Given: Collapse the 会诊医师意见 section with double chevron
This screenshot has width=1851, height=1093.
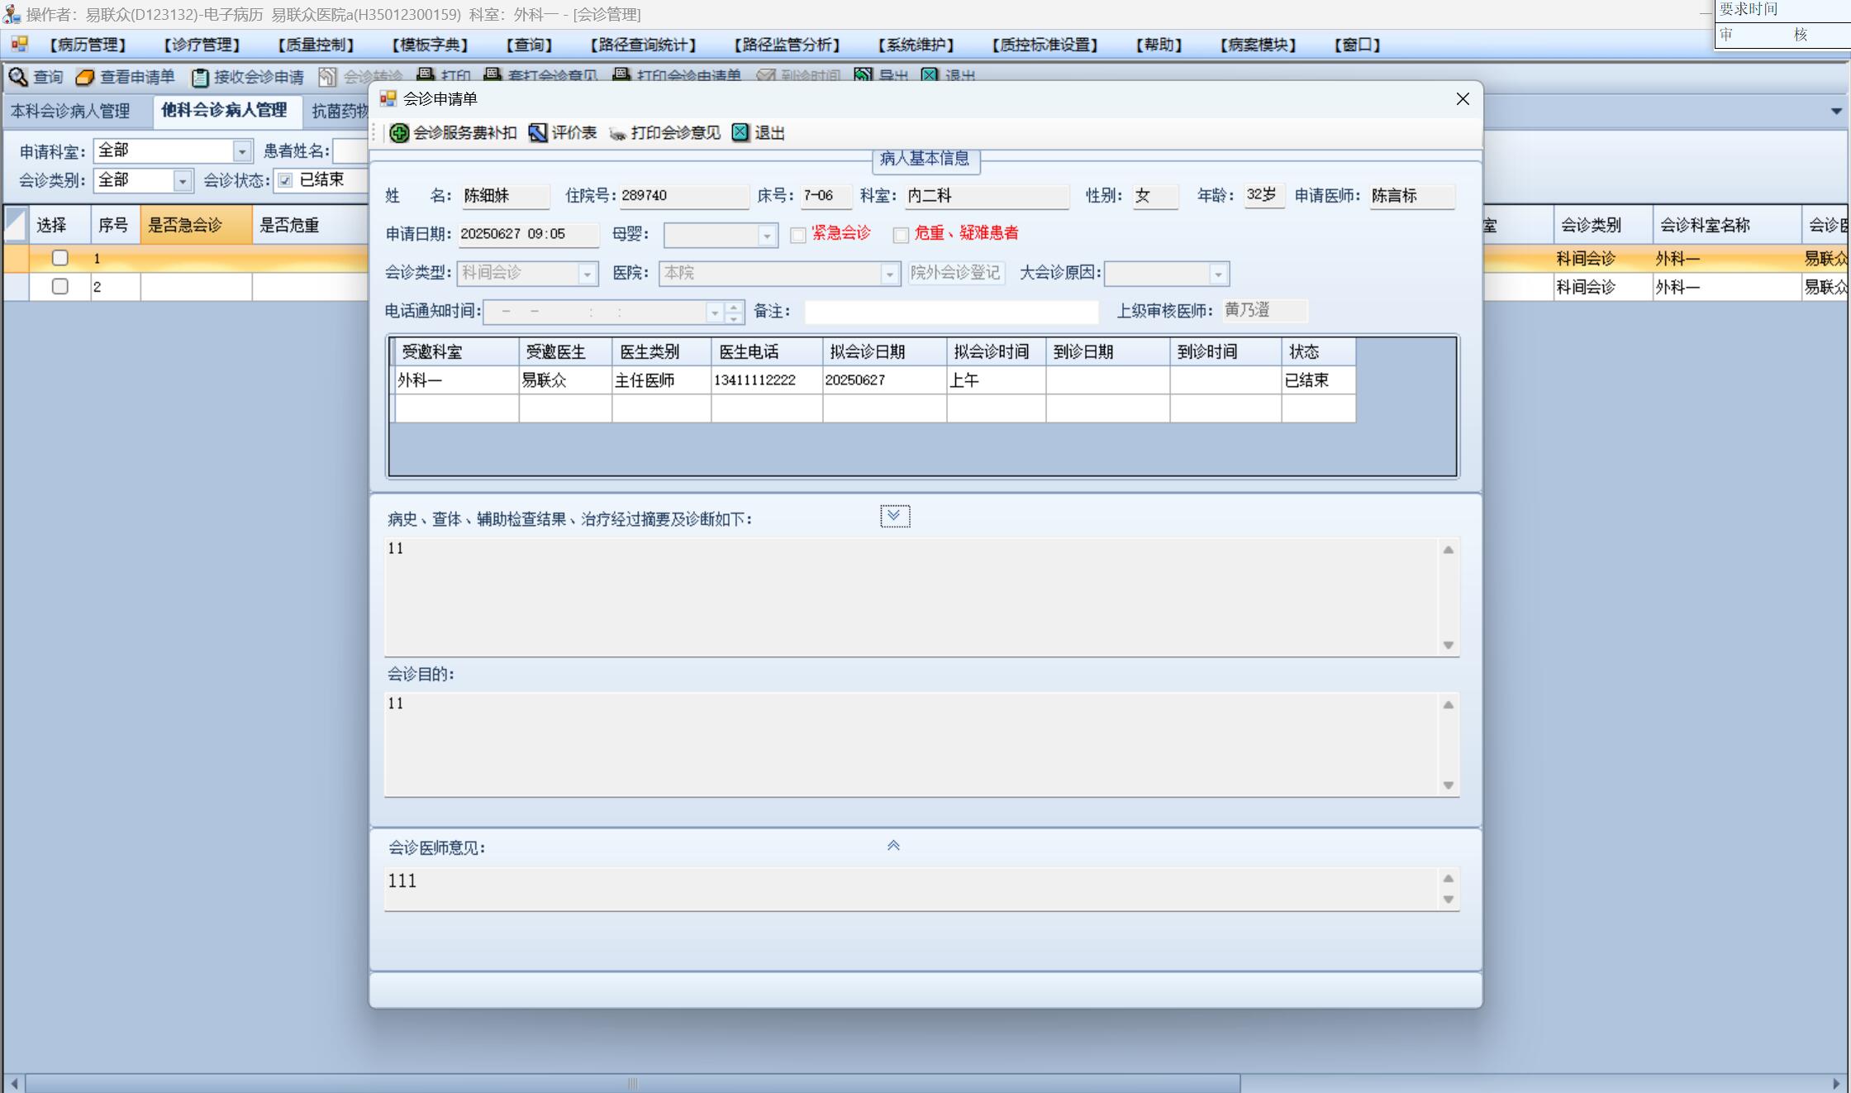Looking at the screenshot, I should click(893, 845).
